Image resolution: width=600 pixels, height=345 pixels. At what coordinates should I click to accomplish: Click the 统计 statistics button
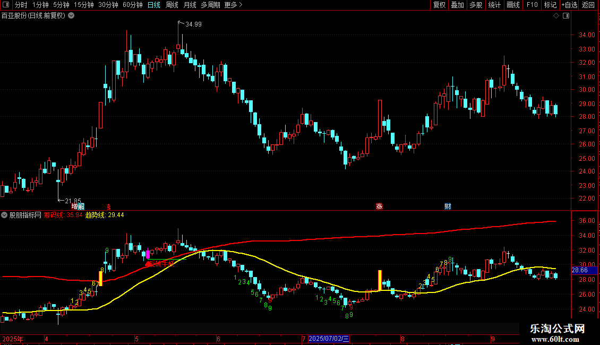[494, 5]
